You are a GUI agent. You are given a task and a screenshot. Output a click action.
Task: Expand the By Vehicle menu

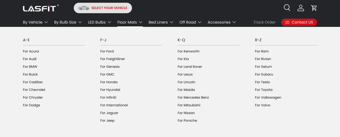[x=35, y=22]
